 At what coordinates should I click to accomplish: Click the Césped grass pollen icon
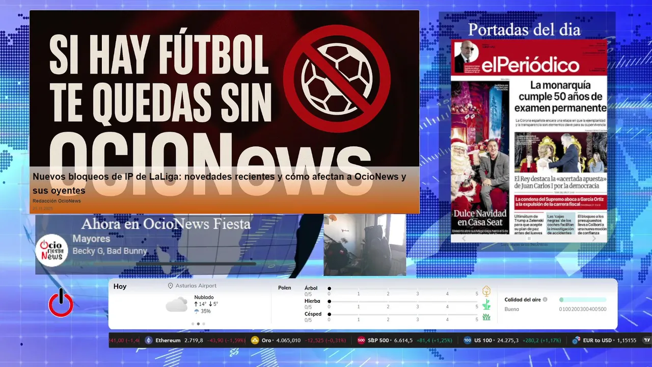(486, 317)
